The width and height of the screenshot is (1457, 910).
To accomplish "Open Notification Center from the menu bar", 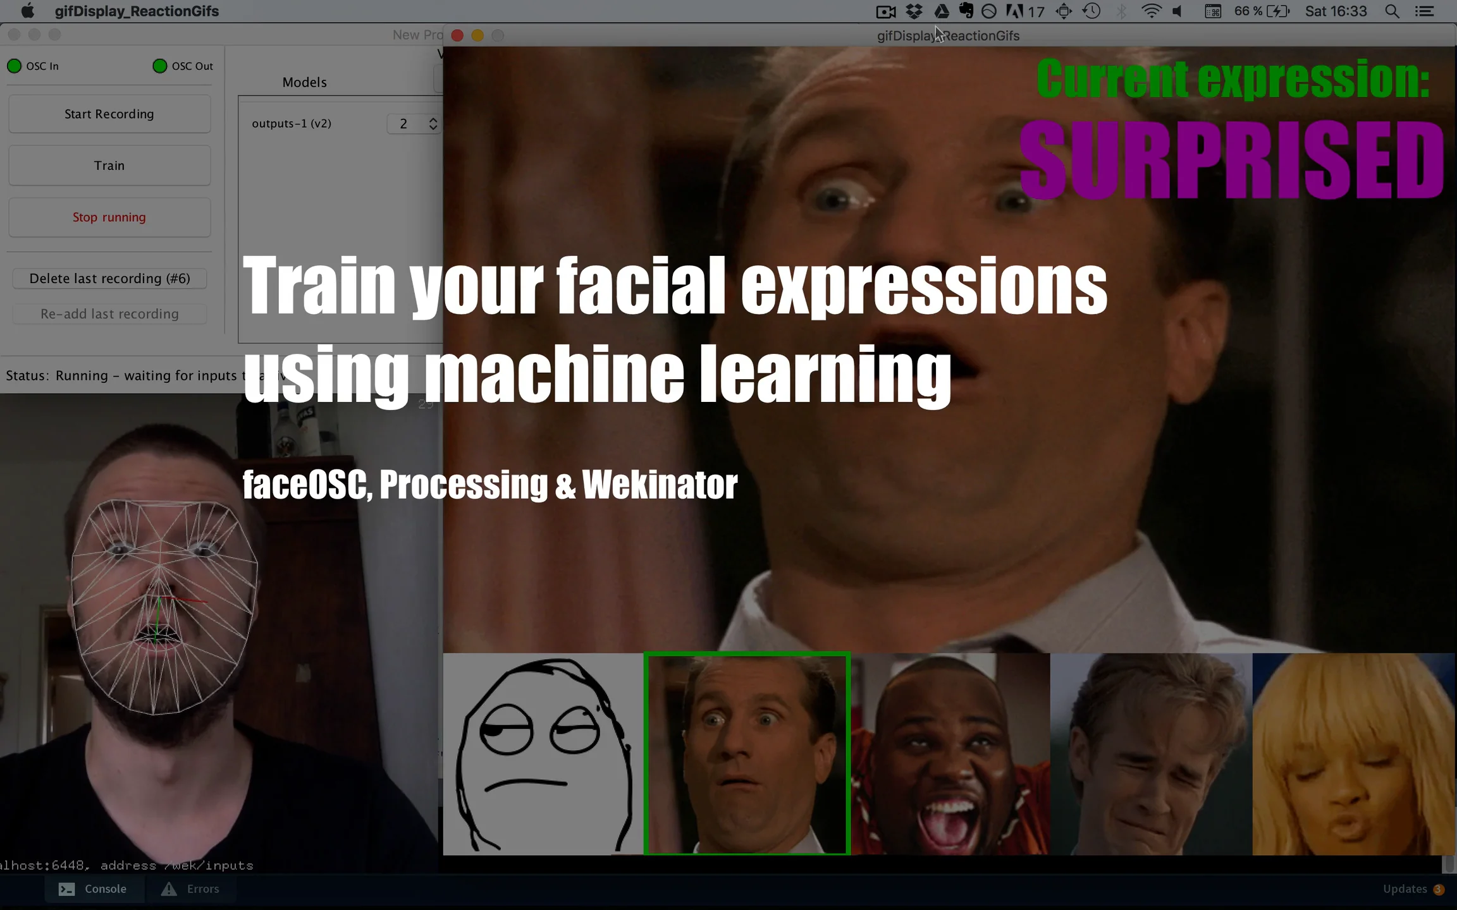I will tap(1425, 11).
